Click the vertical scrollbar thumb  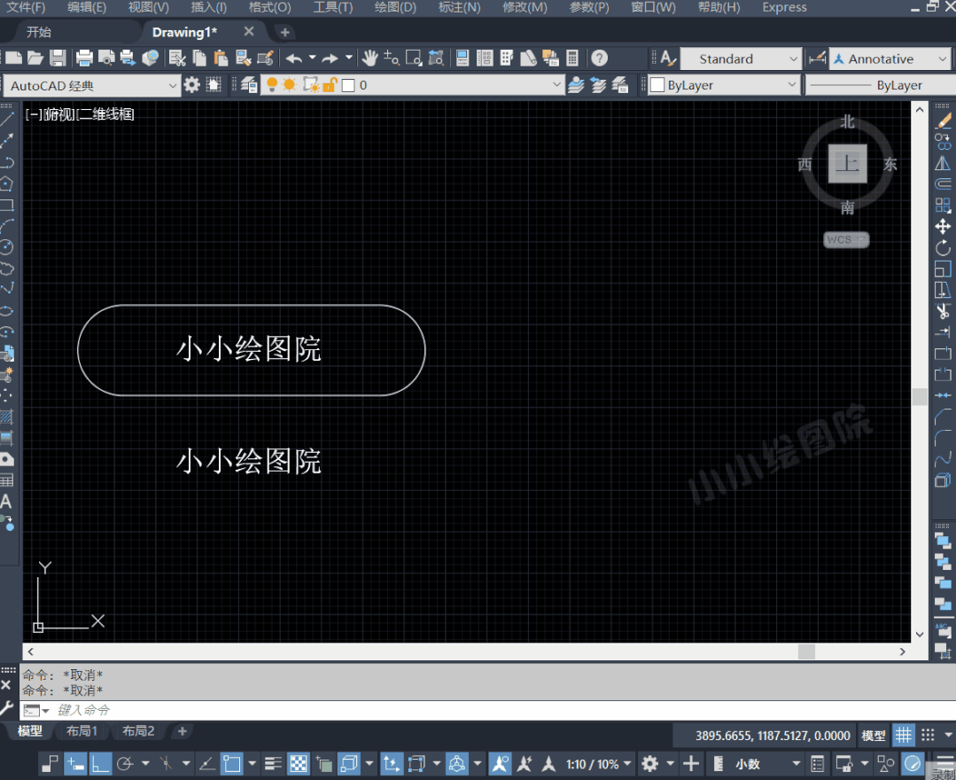(x=920, y=396)
